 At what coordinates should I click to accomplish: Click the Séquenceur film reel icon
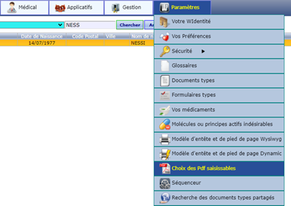coord(165,183)
